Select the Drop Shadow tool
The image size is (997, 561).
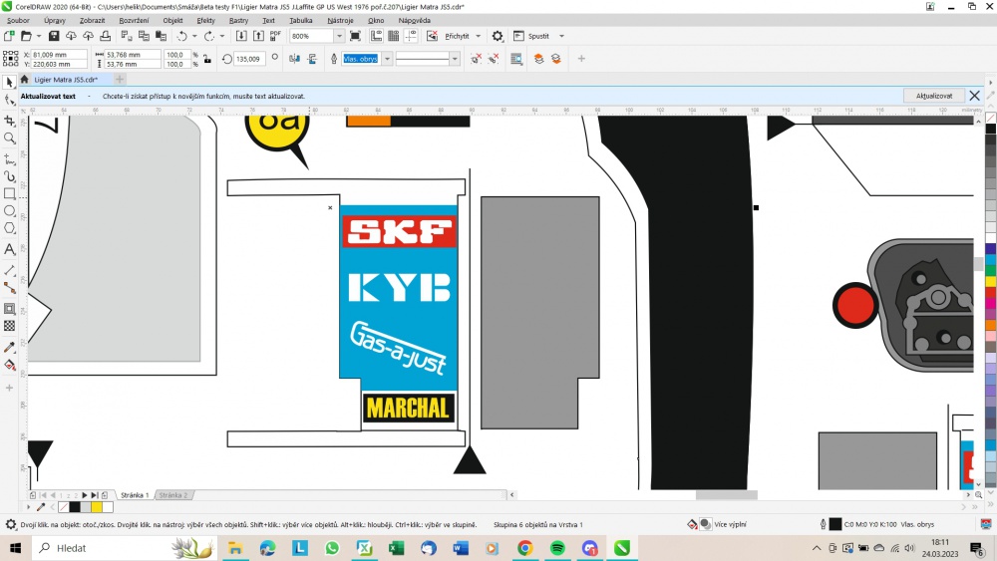pos(10,309)
